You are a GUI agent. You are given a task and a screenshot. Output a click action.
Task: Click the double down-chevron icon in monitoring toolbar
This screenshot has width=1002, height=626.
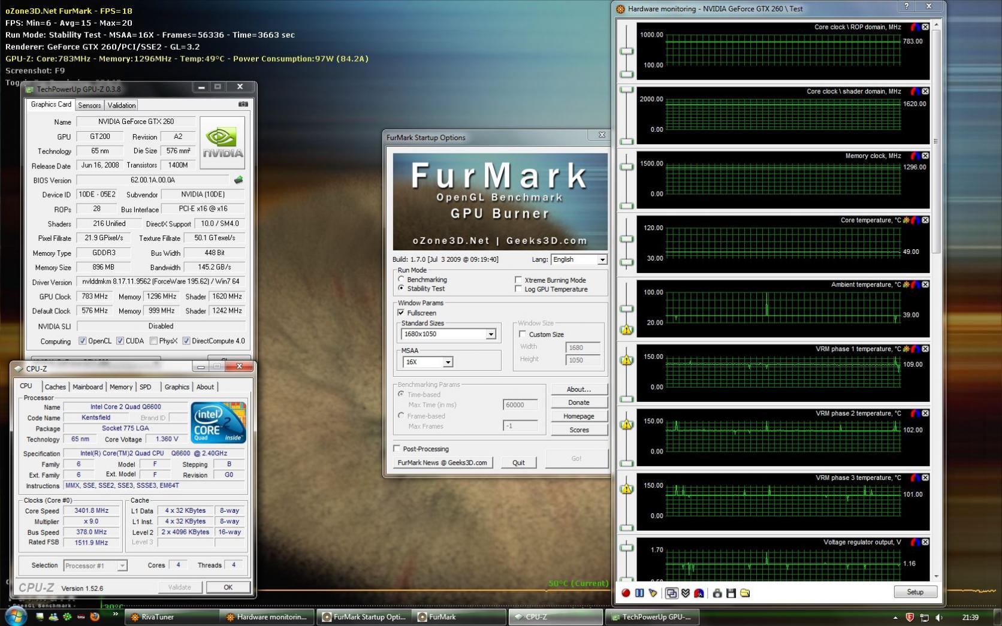coord(685,593)
